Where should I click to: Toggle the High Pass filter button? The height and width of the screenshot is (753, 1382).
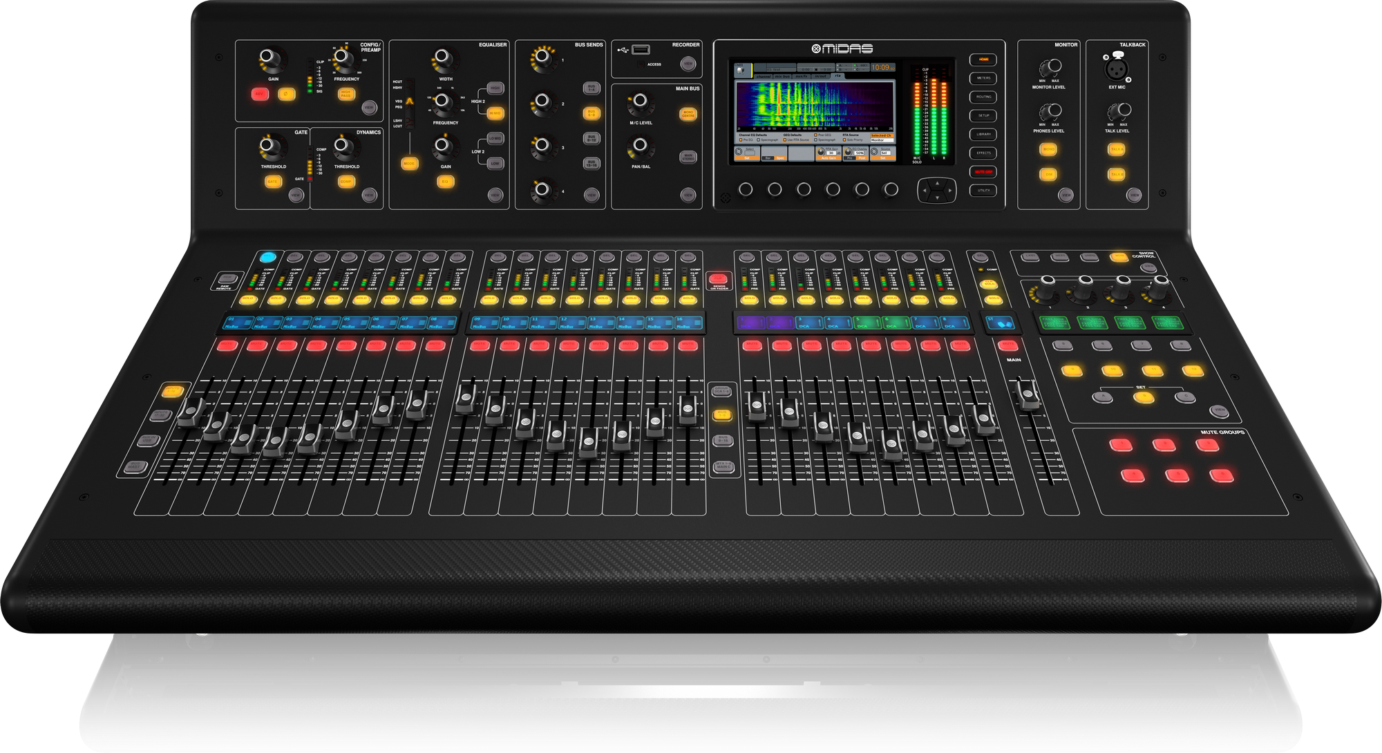point(346,94)
